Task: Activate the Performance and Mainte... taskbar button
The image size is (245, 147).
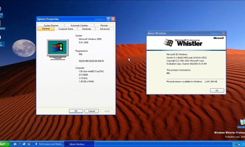Action: click(50, 144)
